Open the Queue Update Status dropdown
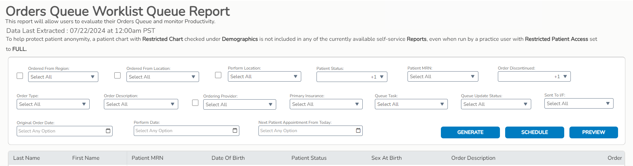The image size is (633, 166). (496, 104)
